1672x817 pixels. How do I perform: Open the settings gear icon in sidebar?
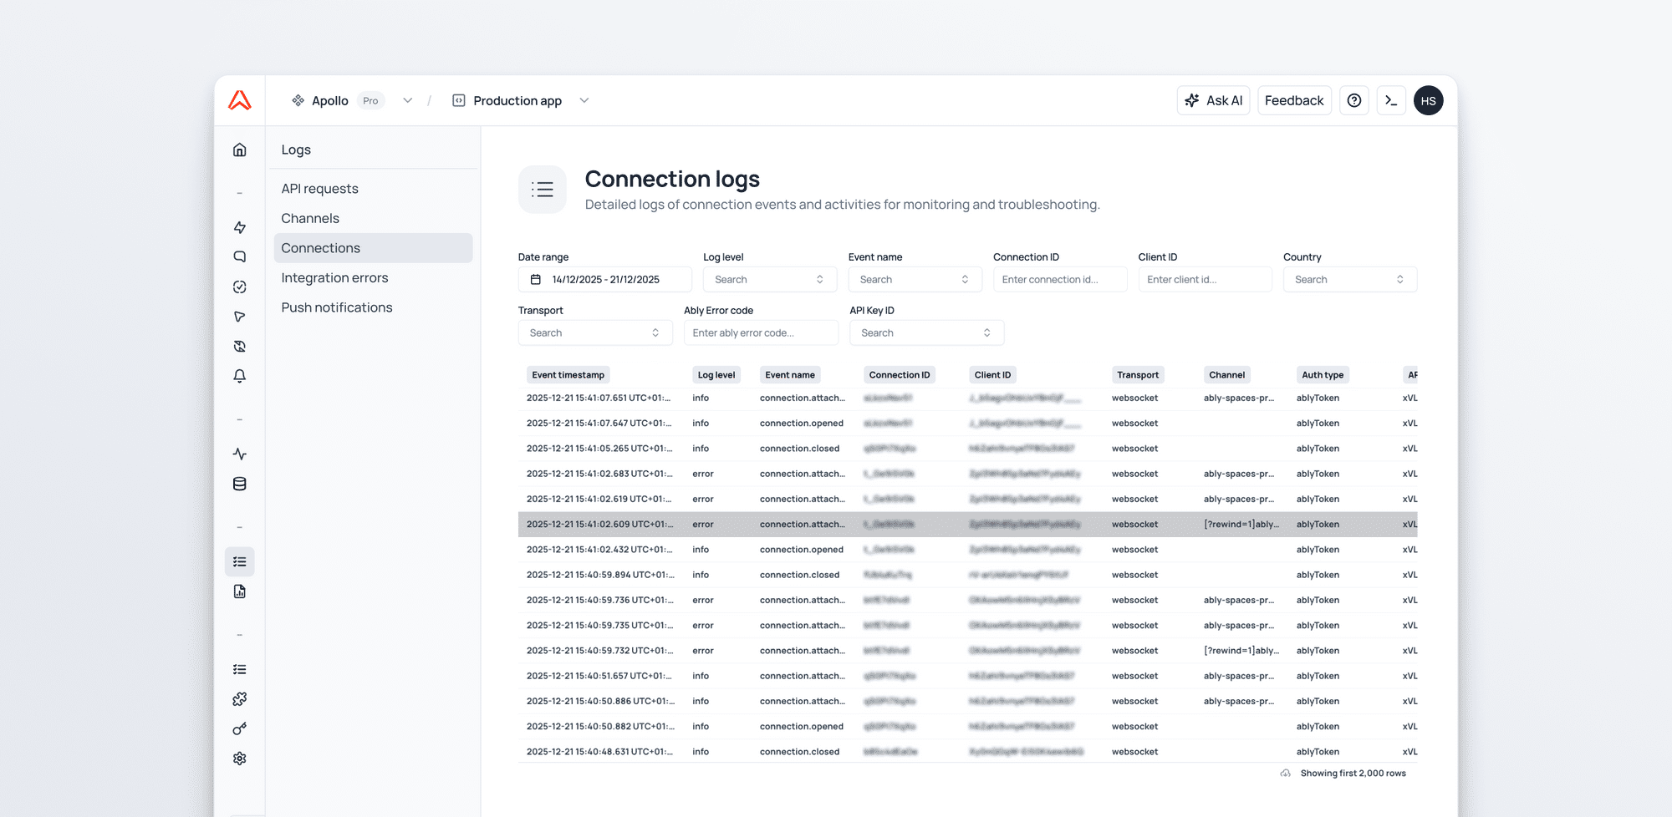[240, 759]
